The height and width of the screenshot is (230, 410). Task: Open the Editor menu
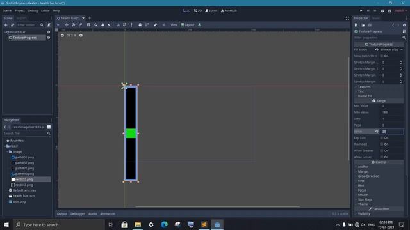(45, 11)
